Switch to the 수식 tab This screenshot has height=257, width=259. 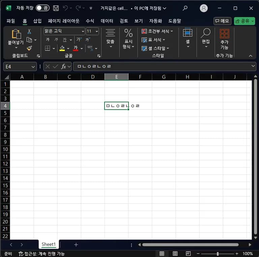[x=90, y=21]
